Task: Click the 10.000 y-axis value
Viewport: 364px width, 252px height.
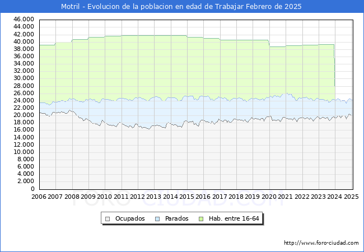Action: 24,152
